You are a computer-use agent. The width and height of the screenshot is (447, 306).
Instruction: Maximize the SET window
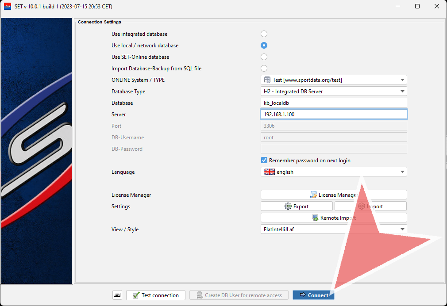pyautogui.click(x=417, y=6)
